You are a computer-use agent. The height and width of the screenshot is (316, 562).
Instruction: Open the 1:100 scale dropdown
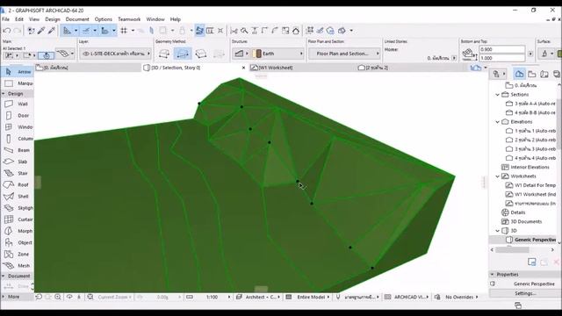point(213,297)
